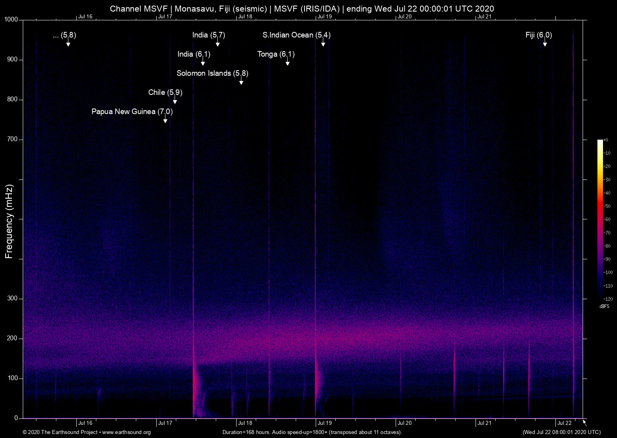This screenshot has width=617, height=438.
Task: Click the India (6.1) earthquake label
Action: [194, 54]
